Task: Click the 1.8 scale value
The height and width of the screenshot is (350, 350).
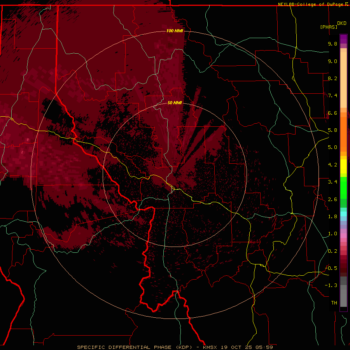Action: click(x=332, y=217)
